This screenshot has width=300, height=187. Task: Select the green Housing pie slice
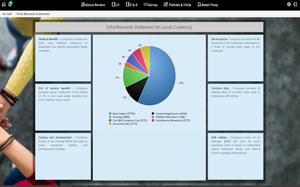tap(134, 76)
